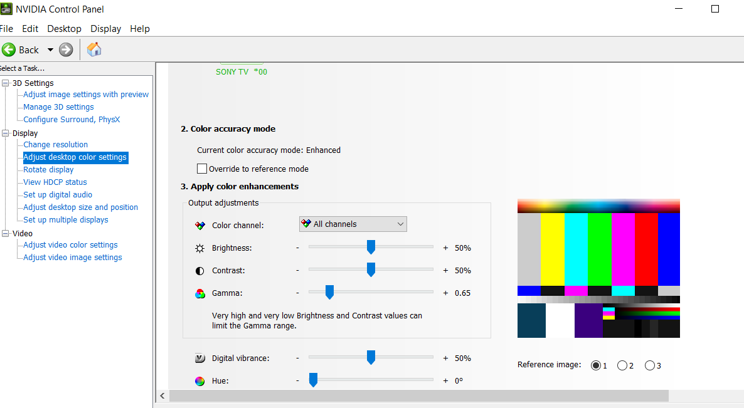This screenshot has width=744, height=408.
Task: Open Adjust video color settings
Action: [x=70, y=245]
